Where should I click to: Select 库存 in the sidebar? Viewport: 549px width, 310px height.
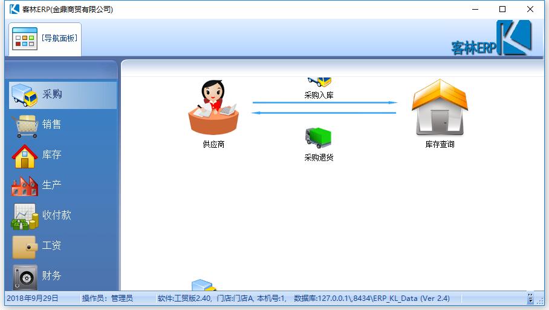63,155
